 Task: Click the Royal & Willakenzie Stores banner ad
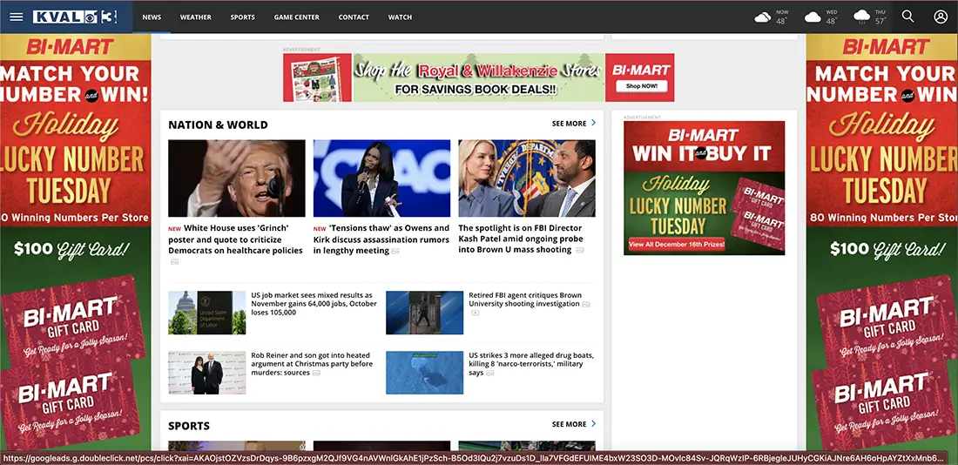[478, 77]
